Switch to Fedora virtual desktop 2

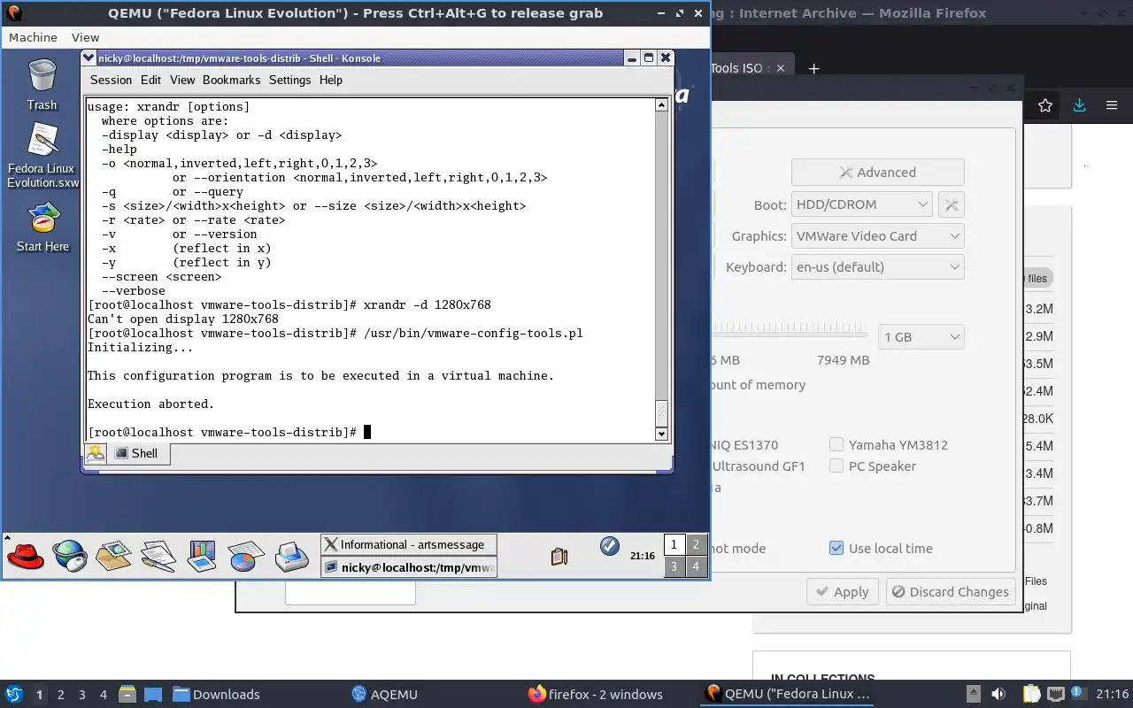point(696,544)
